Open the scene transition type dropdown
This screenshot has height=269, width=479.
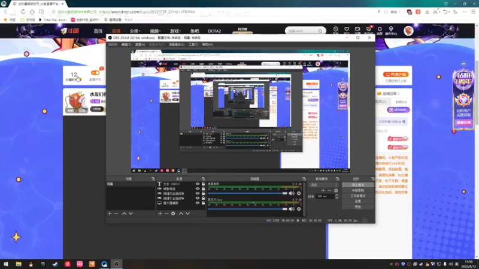coord(323,185)
